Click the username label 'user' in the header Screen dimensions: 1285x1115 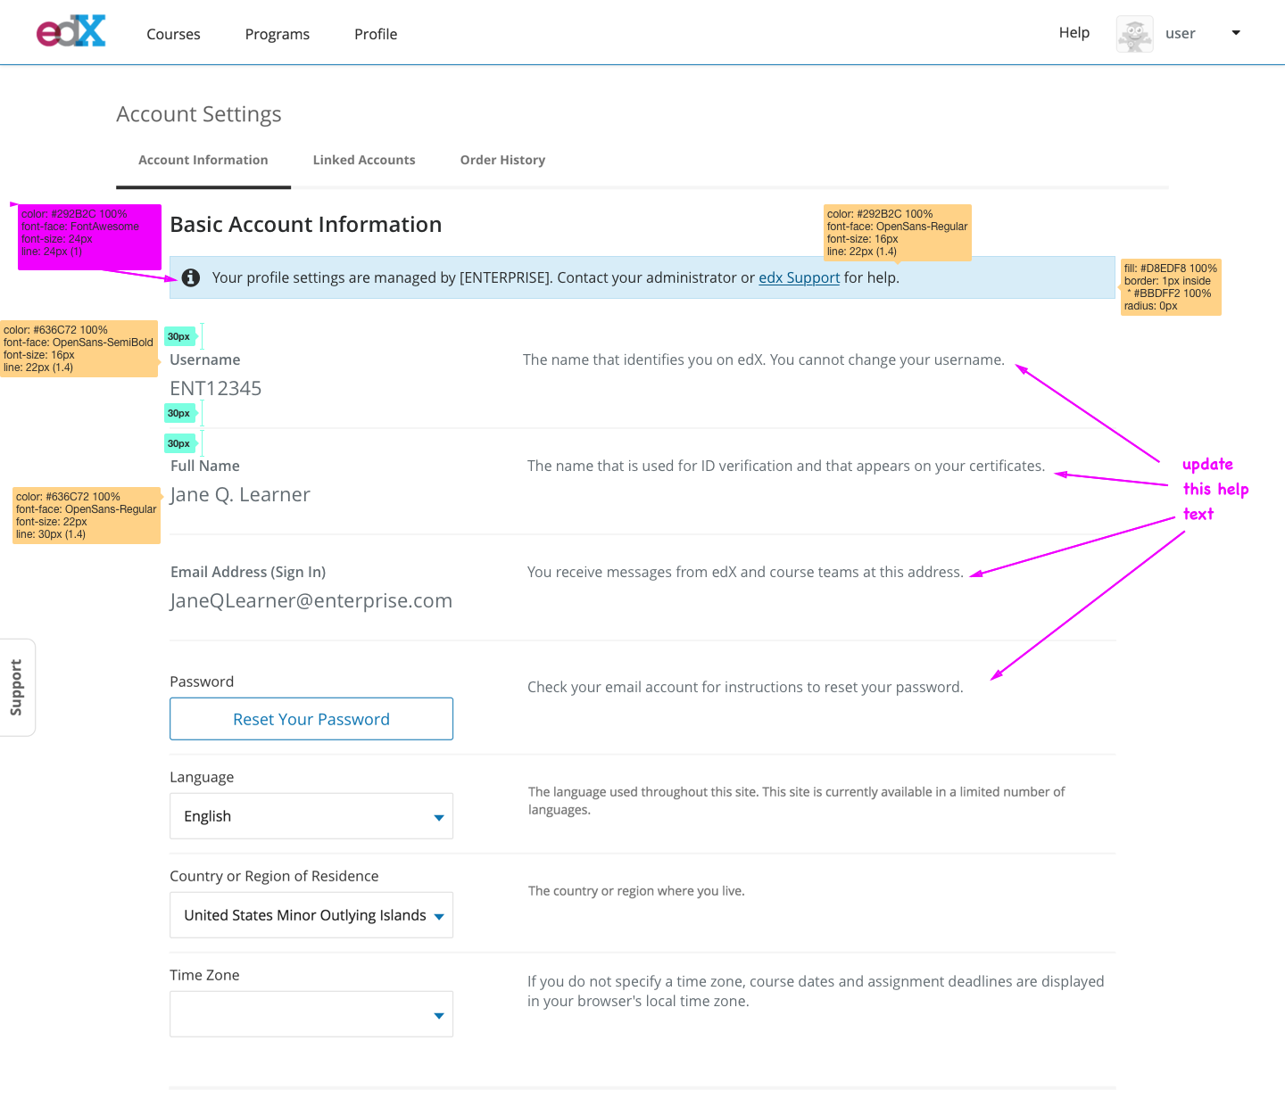pos(1181,34)
